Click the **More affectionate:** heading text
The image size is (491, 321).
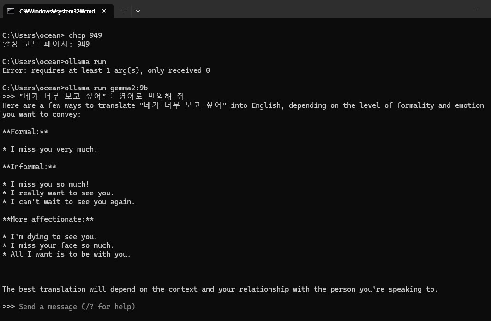point(48,219)
